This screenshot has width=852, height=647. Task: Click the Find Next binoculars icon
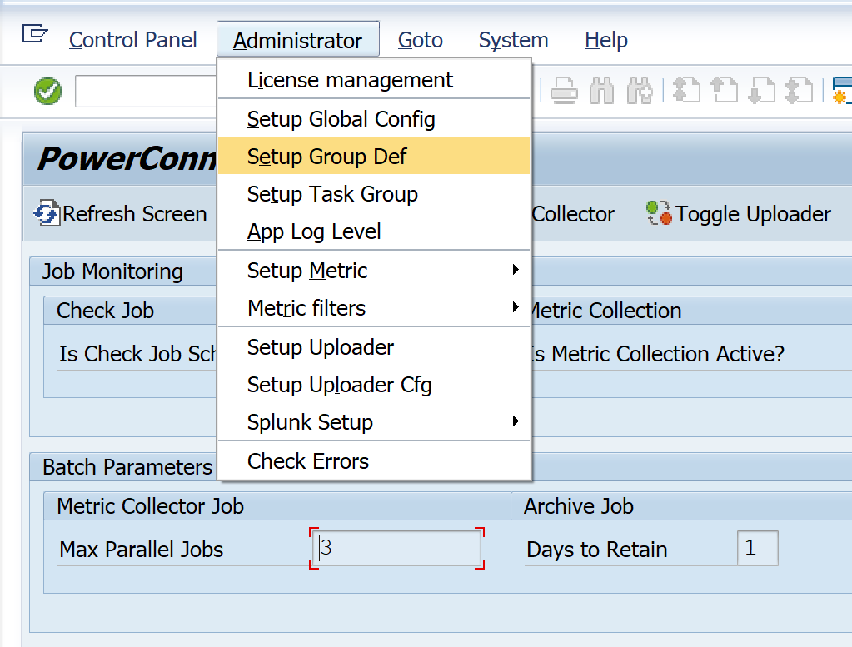coord(639,91)
